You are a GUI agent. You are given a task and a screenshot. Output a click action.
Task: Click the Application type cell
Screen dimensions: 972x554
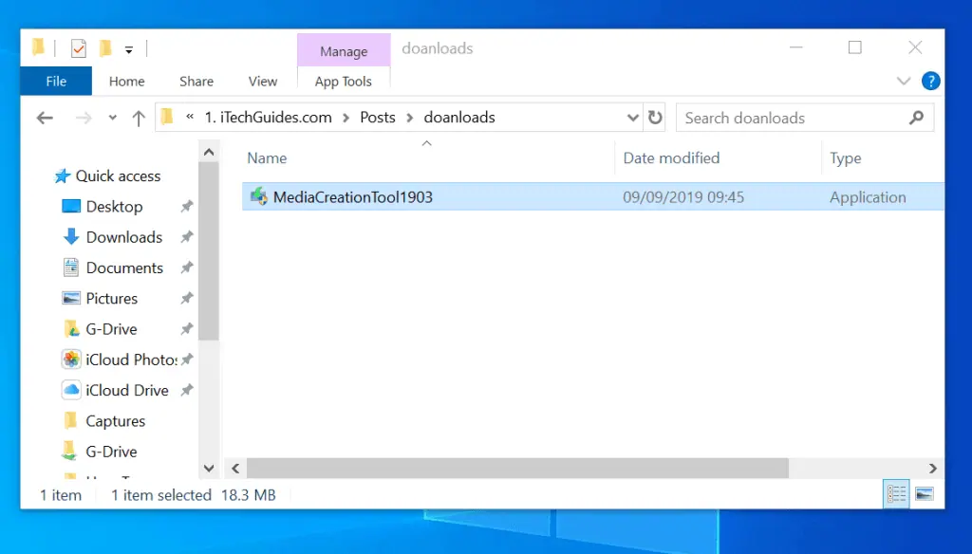(x=868, y=197)
